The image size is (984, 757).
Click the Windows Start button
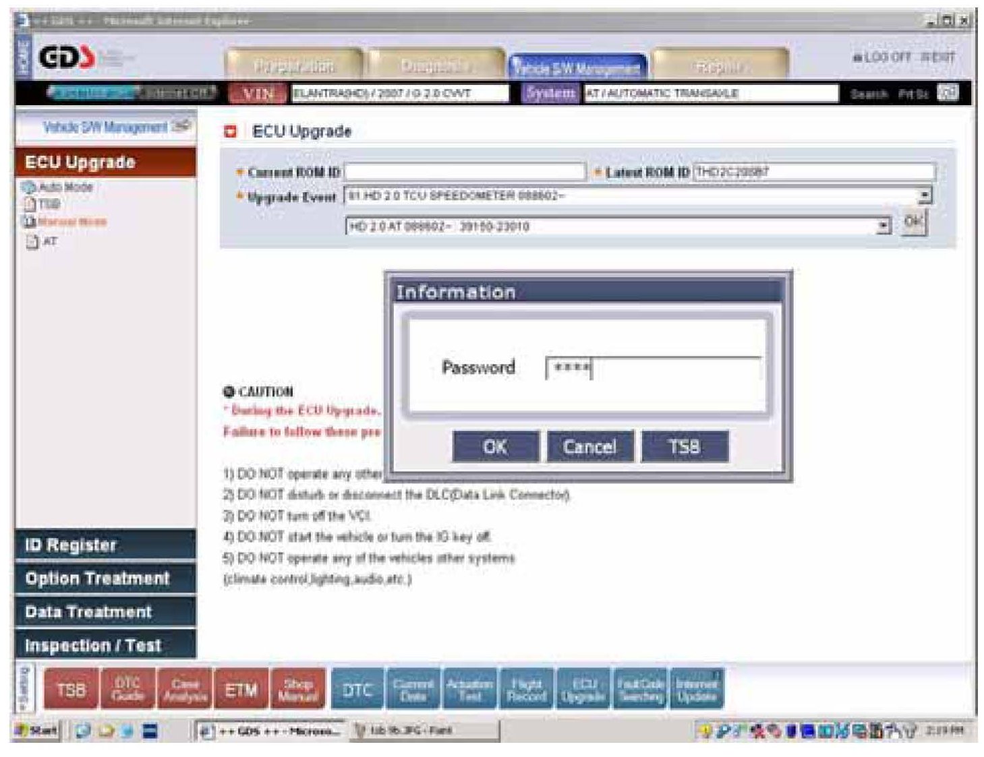tap(38, 731)
